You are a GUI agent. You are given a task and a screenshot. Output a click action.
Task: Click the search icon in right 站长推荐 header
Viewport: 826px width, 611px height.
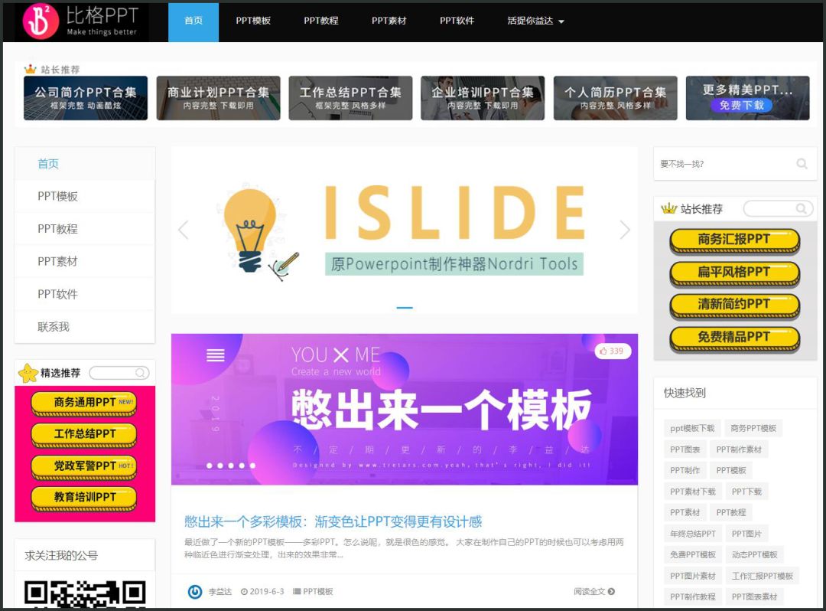click(801, 209)
